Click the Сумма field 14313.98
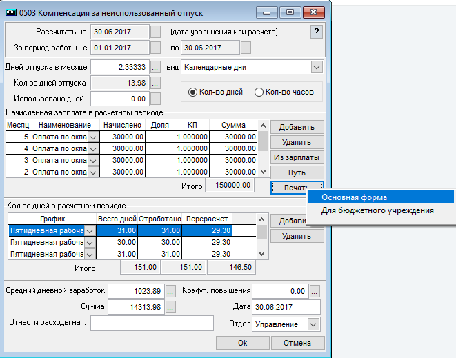This screenshot has height=358, width=456. [x=136, y=307]
